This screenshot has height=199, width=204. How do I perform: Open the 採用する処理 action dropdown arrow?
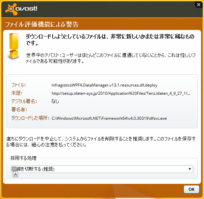[x=190, y=169]
